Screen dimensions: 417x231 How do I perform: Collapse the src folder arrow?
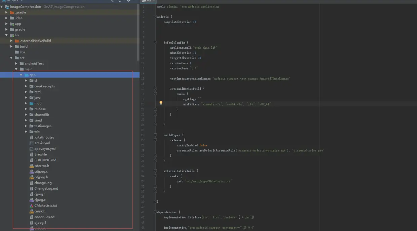coord(11,58)
